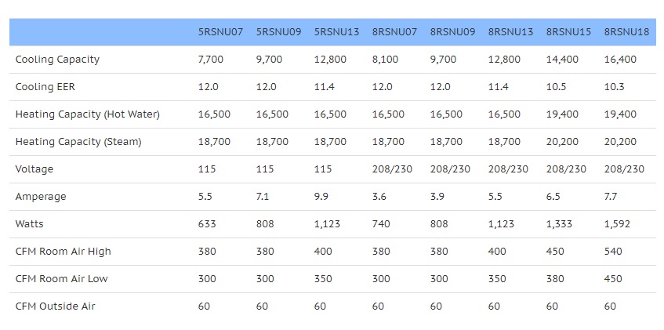The image size is (664, 330).
Task: Click the Voltage row label
Action: tap(34, 169)
